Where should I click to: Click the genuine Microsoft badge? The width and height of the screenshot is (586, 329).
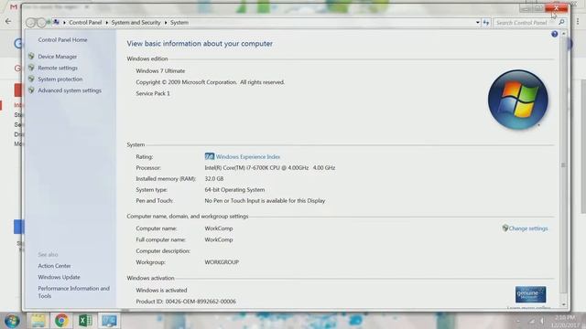point(530,294)
